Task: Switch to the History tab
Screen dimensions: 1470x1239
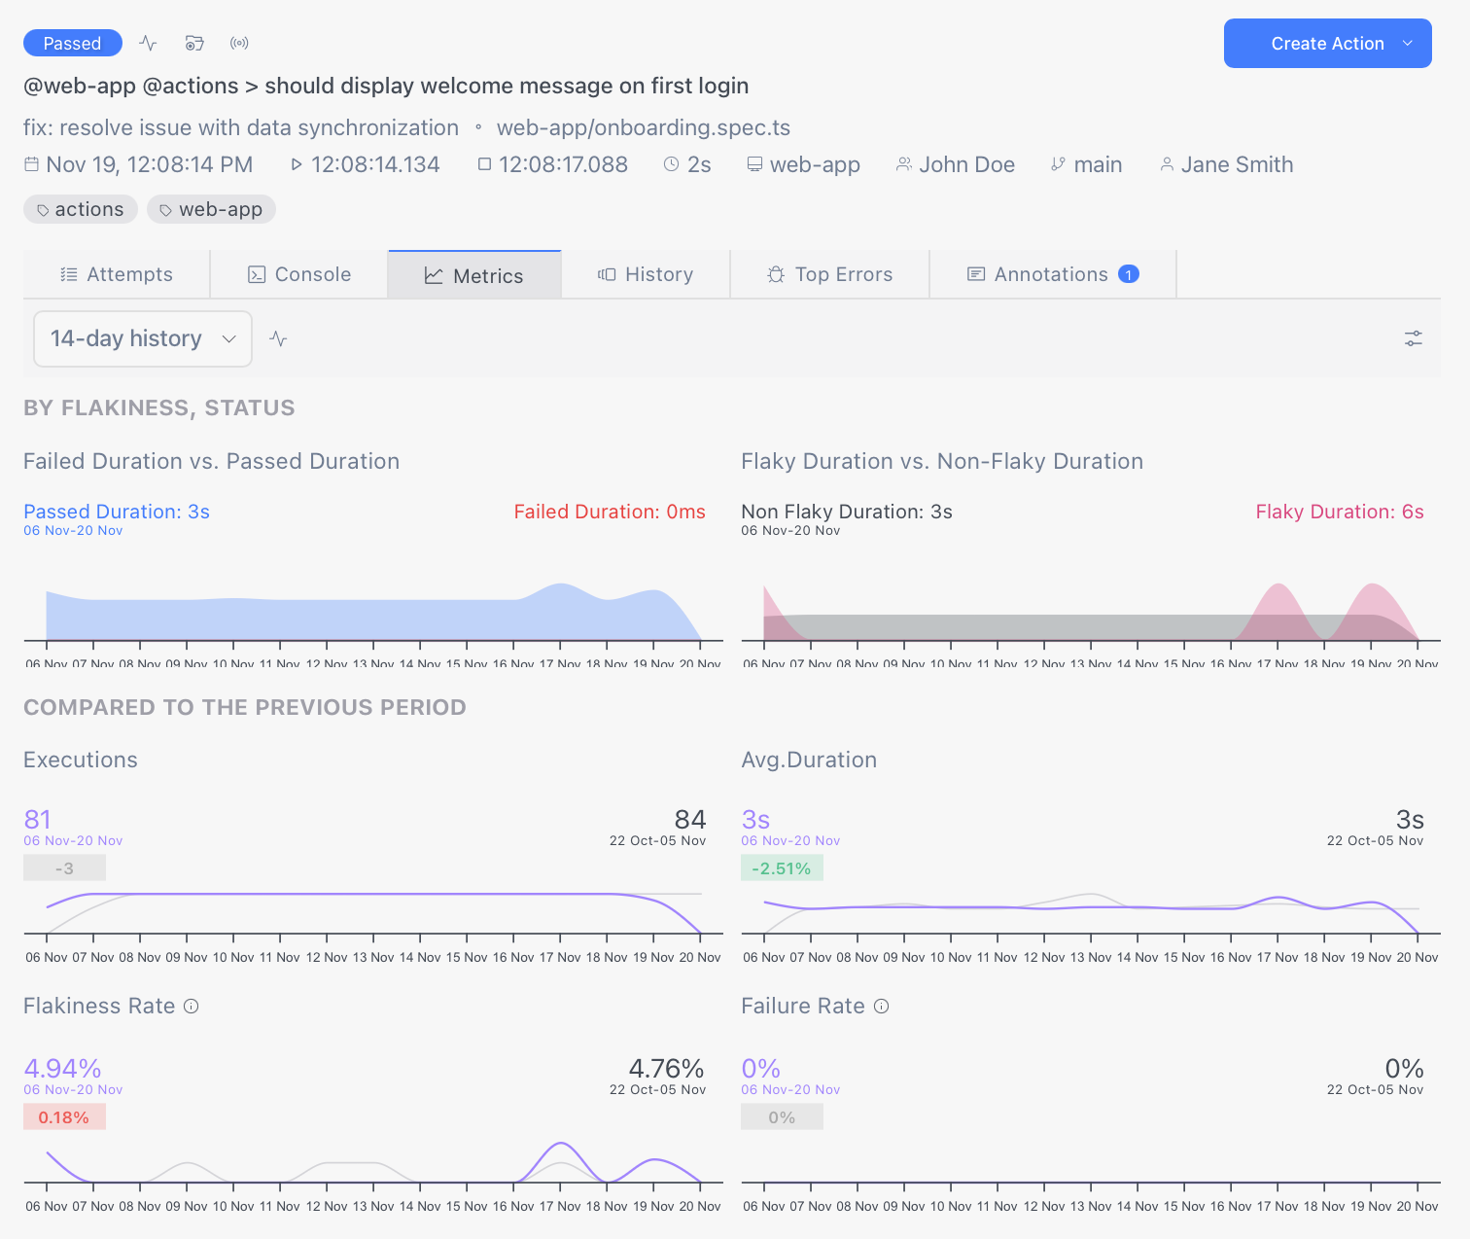Action: coord(646,274)
